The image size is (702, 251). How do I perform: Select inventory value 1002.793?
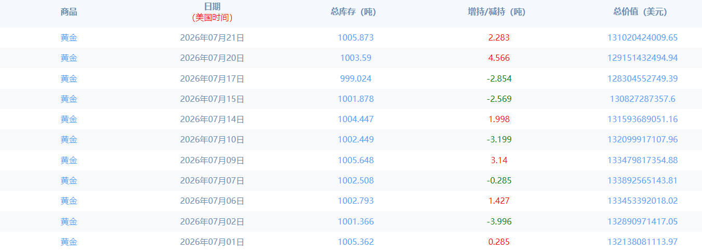coord(355,201)
